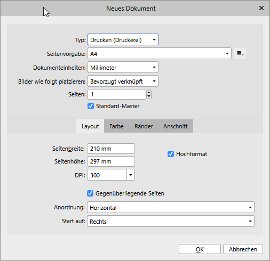Open the Typ dropdown
This screenshot has width=270, height=261.
coord(123,39)
